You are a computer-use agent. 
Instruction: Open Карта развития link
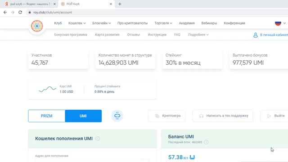tap(107, 35)
